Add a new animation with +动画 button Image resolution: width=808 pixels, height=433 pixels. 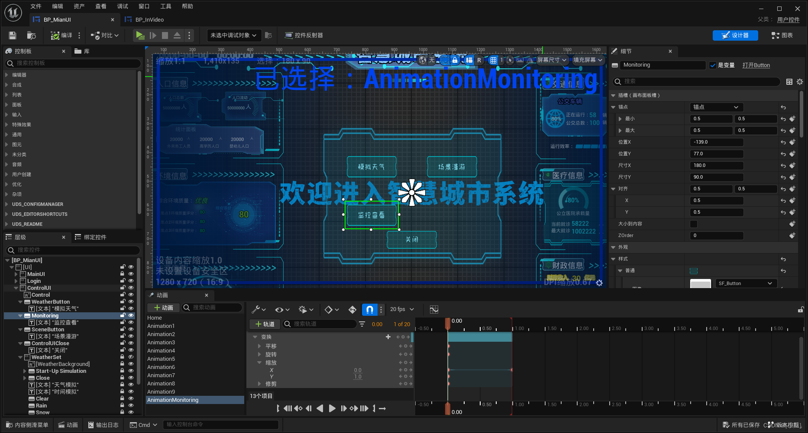click(x=163, y=308)
